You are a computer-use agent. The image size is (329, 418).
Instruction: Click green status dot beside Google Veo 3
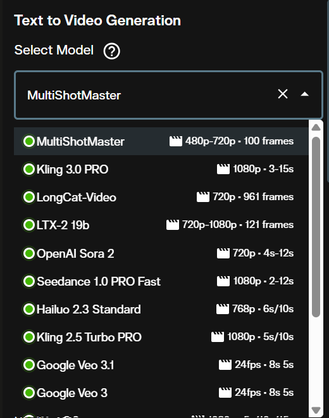pos(29,393)
